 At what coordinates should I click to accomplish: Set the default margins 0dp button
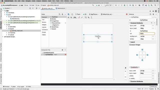75,17
